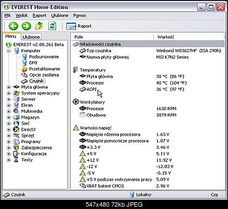Select Czujnik in the tree
This screenshot has width=228, height=209.
click(36, 81)
